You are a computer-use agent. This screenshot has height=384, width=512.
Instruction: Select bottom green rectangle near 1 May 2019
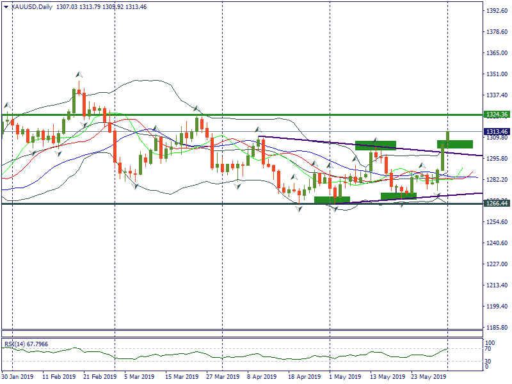click(332, 200)
